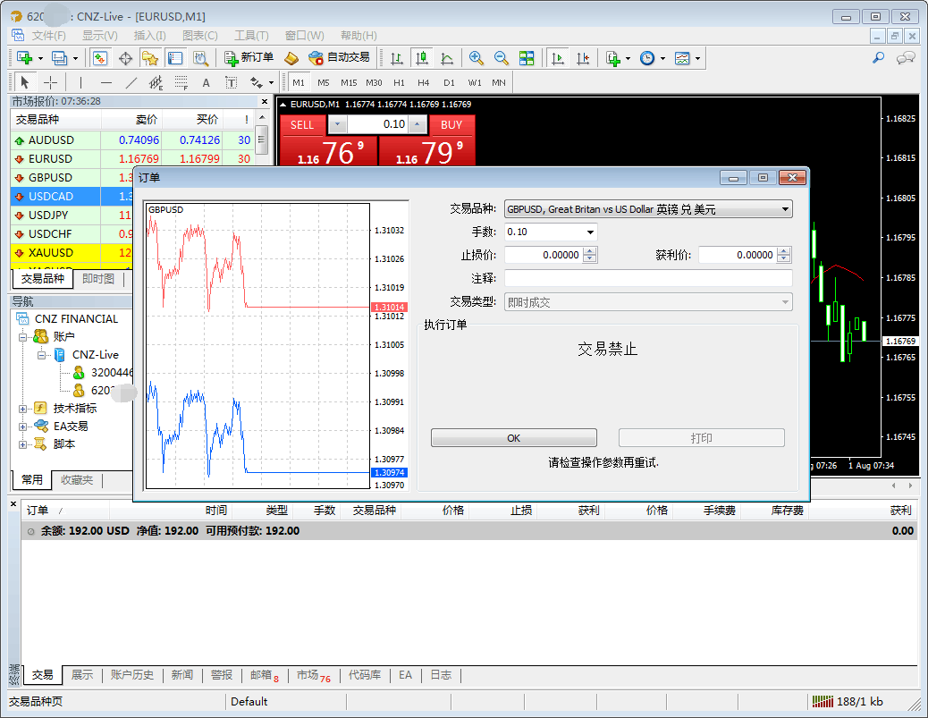
Task: Open the disabled 交易类型 dropdown
Action: (x=648, y=302)
